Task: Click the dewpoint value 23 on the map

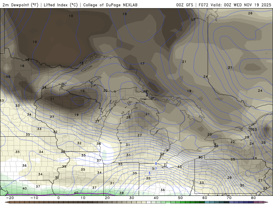Action: pyautogui.click(x=255, y=130)
